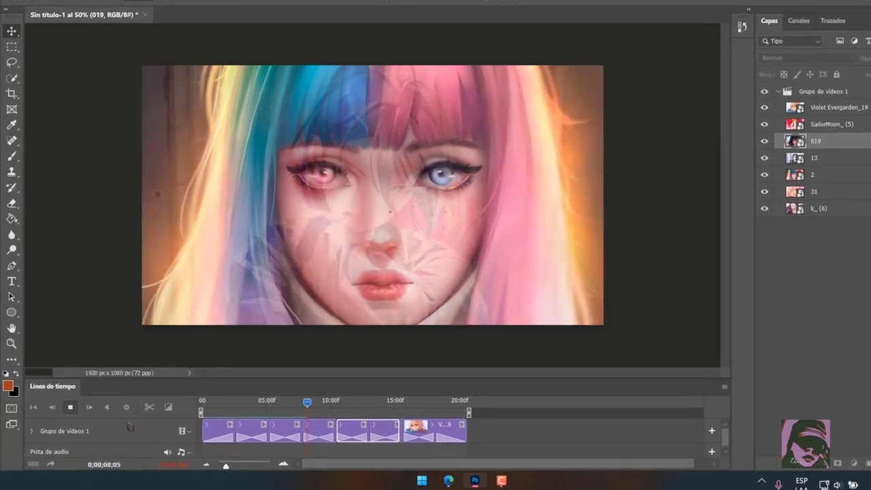Open timeline playback settings gear
Screen dimensions: 871x490
[126, 407]
